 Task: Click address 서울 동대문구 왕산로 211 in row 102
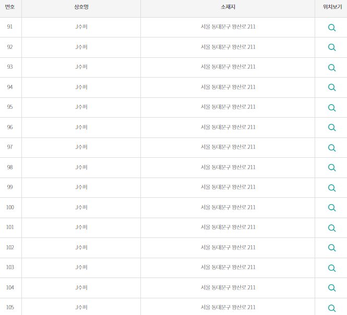(228, 247)
